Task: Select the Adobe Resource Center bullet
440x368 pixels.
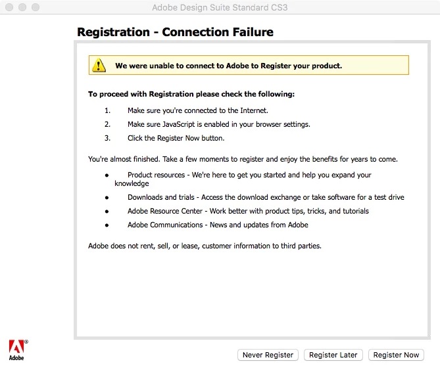Action: point(248,211)
